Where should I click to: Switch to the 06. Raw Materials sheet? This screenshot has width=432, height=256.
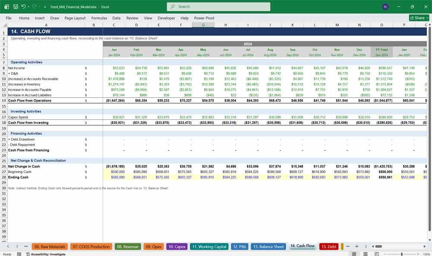click(x=50, y=246)
